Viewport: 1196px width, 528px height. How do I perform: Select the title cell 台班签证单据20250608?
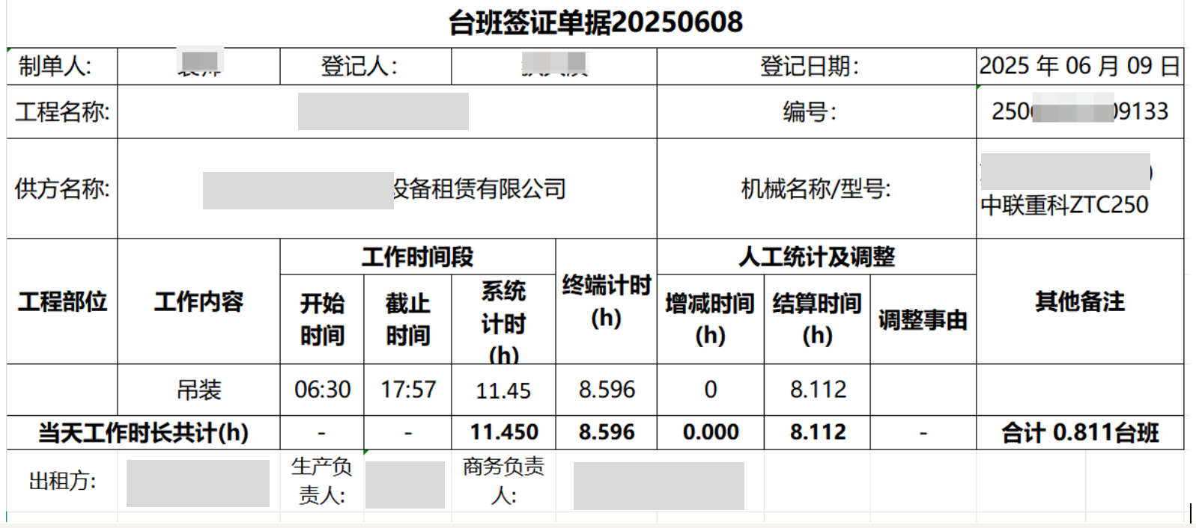click(595, 22)
